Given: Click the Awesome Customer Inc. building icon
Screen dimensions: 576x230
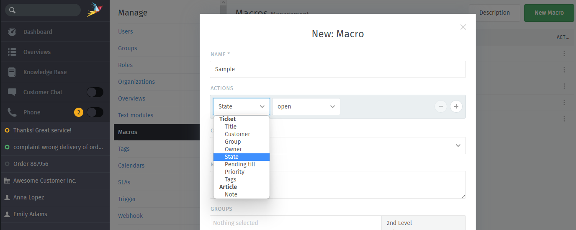Looking at the screenshot, I should pos(7,181).
